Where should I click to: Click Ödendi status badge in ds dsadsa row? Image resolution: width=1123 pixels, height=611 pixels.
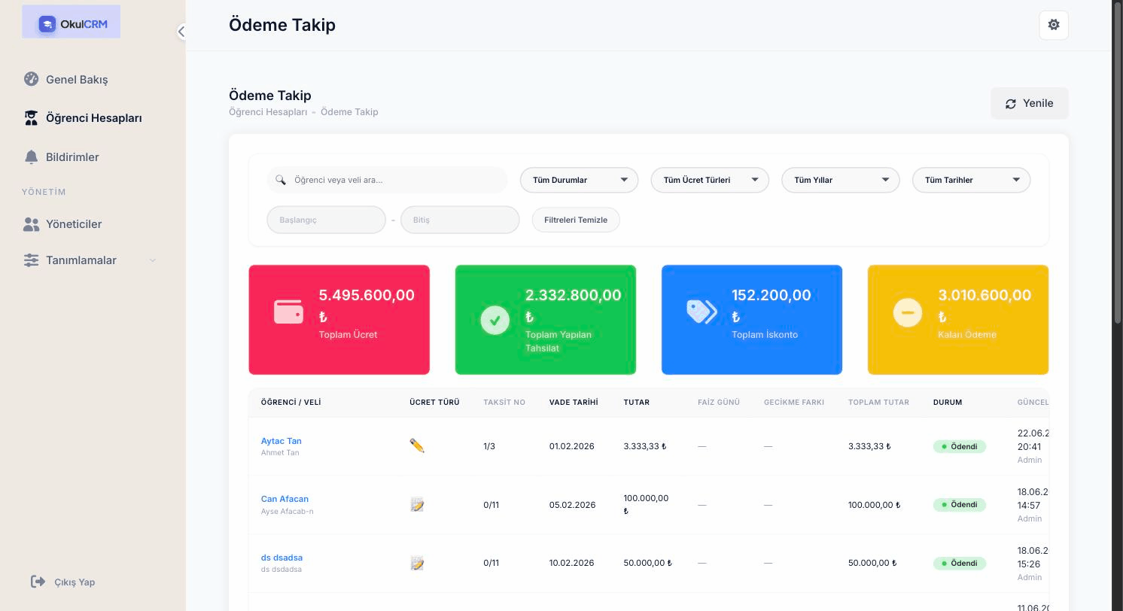(x=960, y=563)
